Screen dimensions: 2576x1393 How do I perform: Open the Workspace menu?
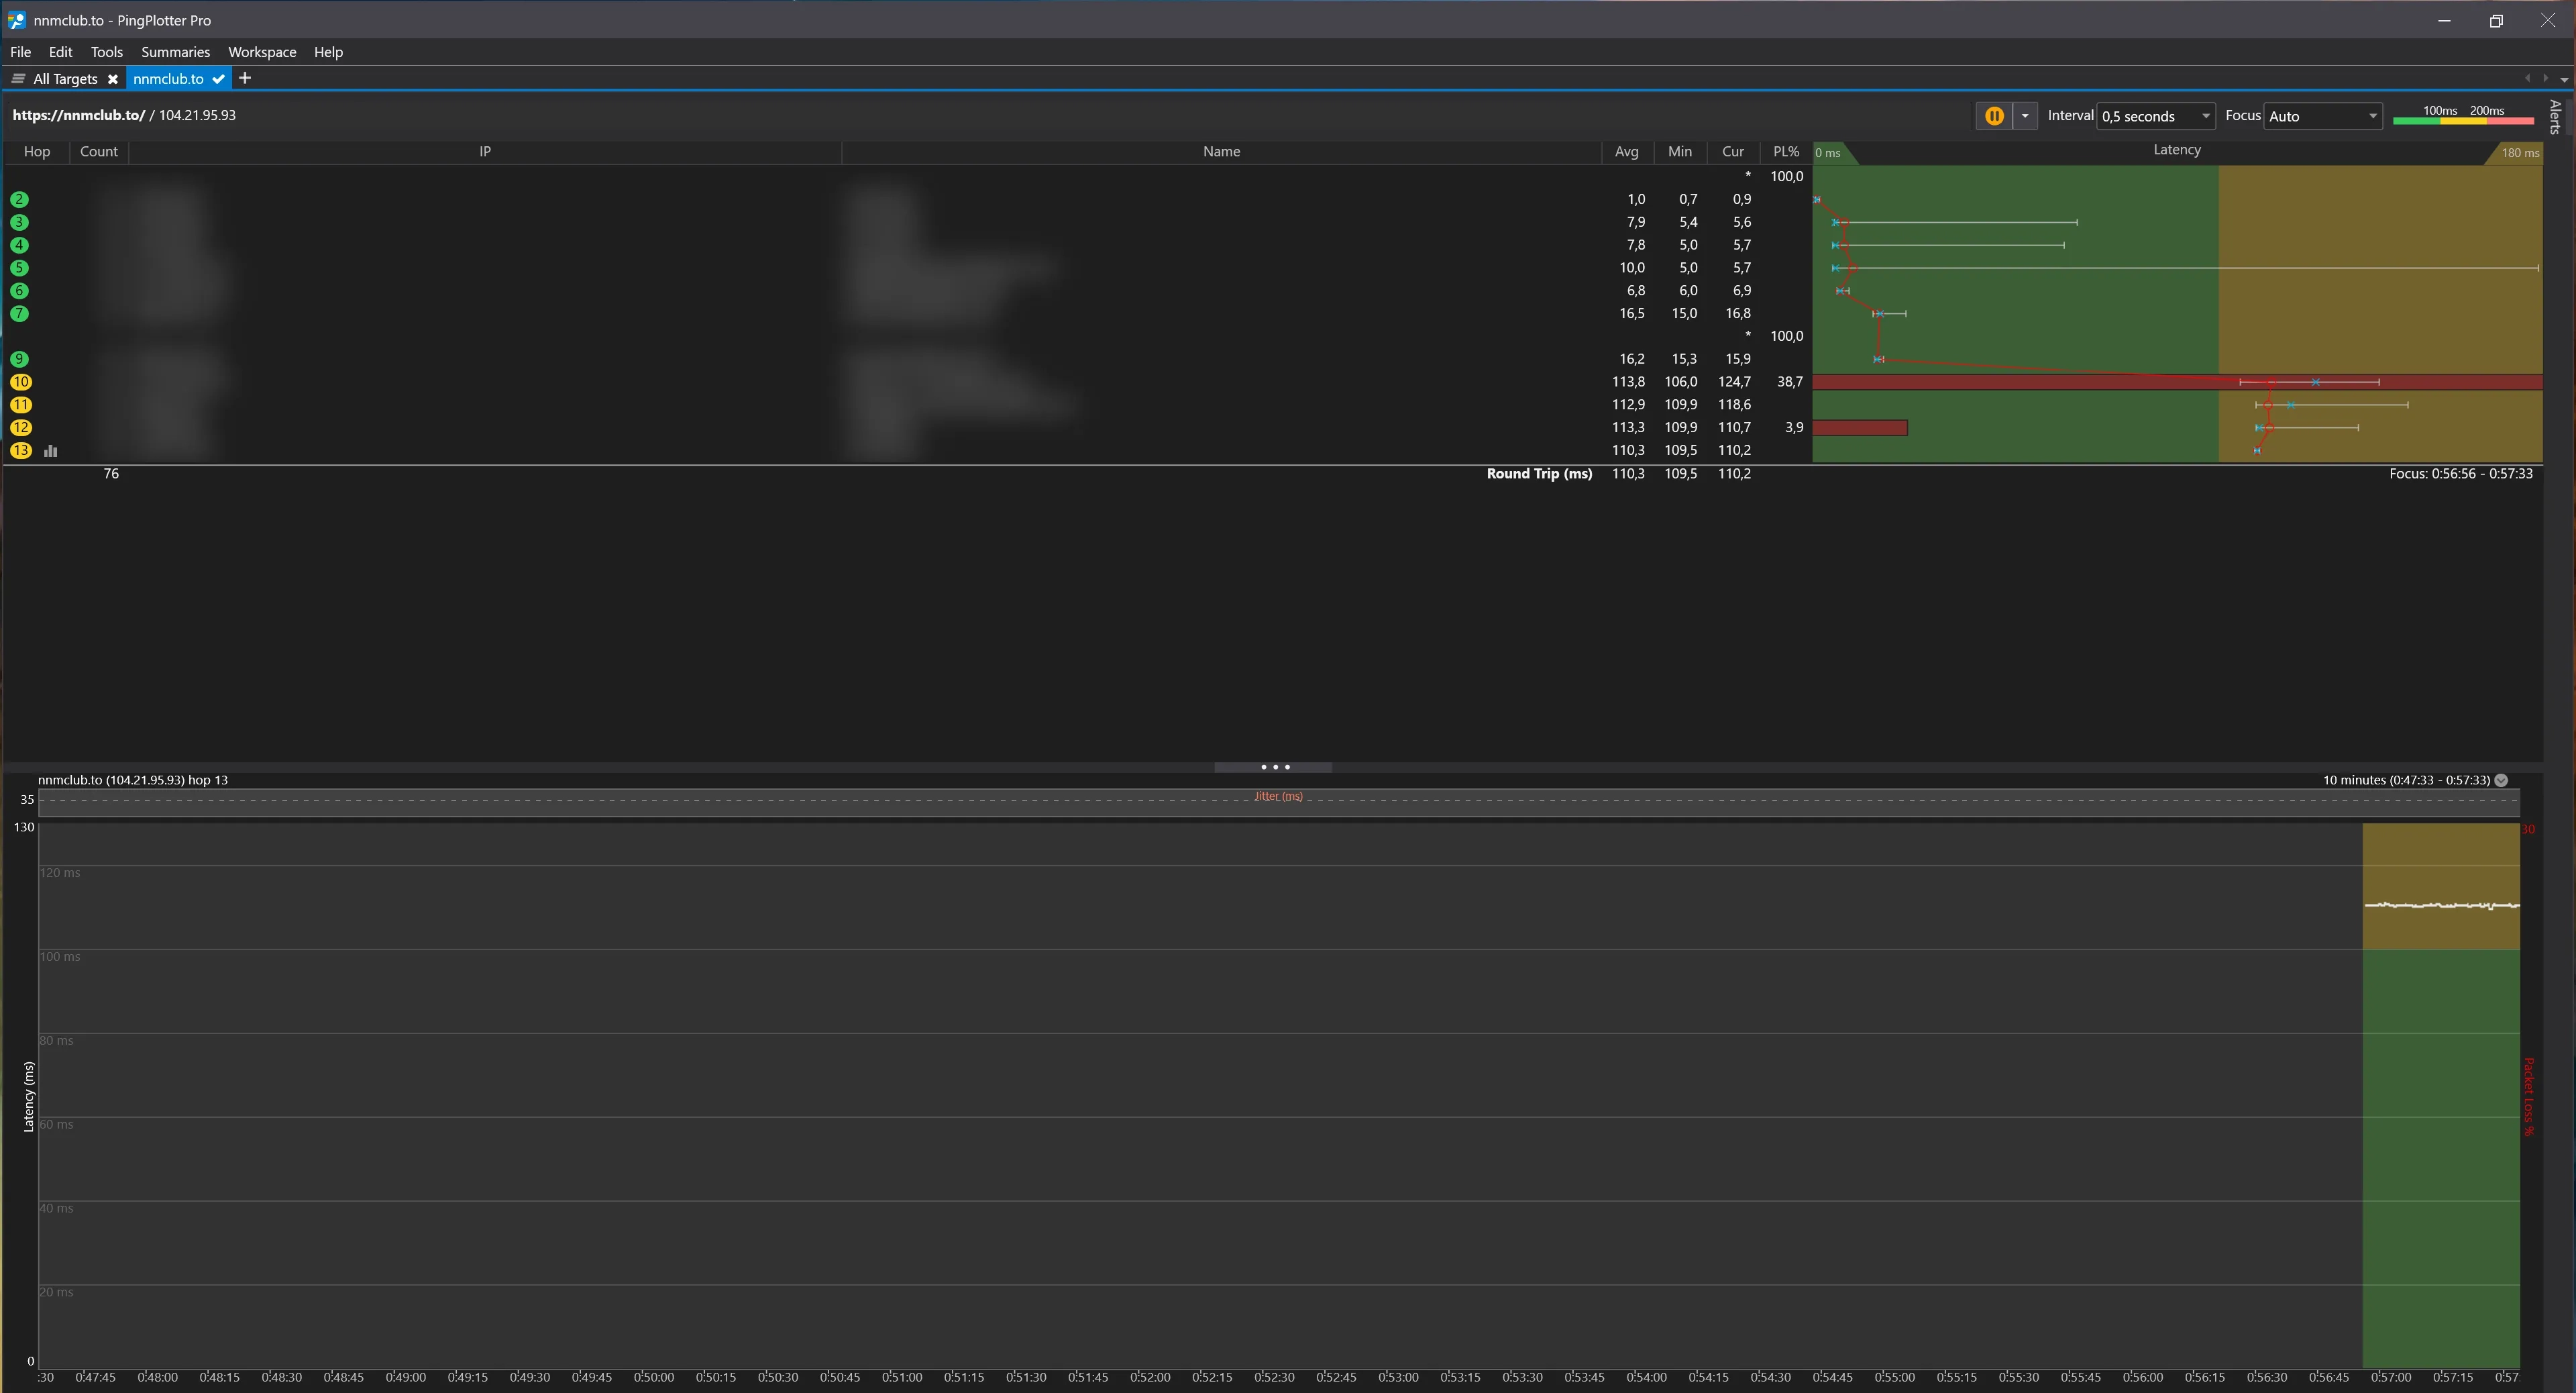pyautogui.click(x=262, y=52)
